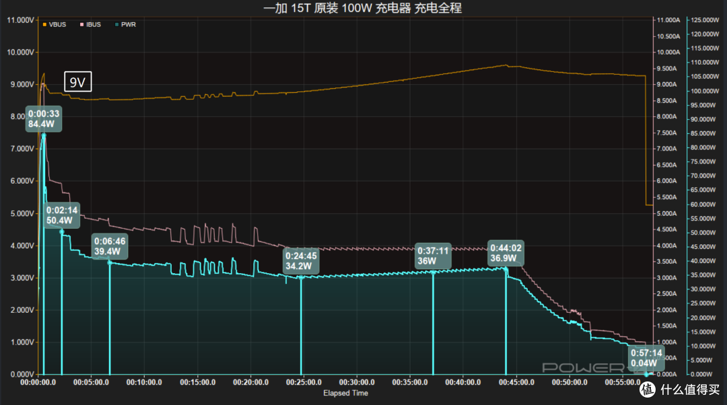727x405 pixels.
Task: Click the 00:45:00.0 time axis tick
Action: coord(516,382)
